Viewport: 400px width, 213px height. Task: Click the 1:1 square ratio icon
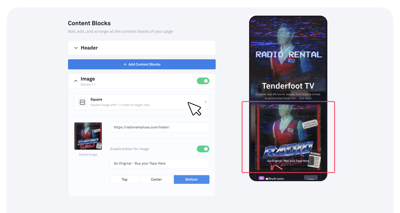click(82, 102)
